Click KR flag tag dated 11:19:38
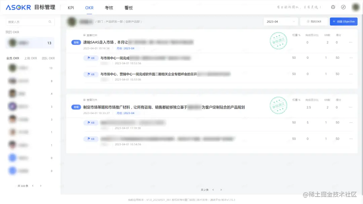Viewport: 363px width, 204px height. tap(91, 123)
